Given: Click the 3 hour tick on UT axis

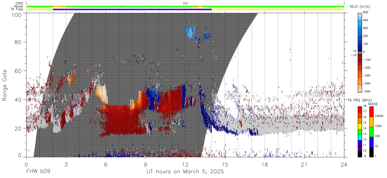Looking at the screenshot, I should pos(66,165).
